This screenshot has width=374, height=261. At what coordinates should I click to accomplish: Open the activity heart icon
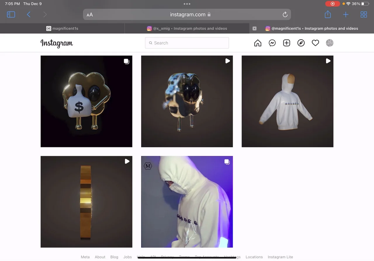[x=315, y=43]
